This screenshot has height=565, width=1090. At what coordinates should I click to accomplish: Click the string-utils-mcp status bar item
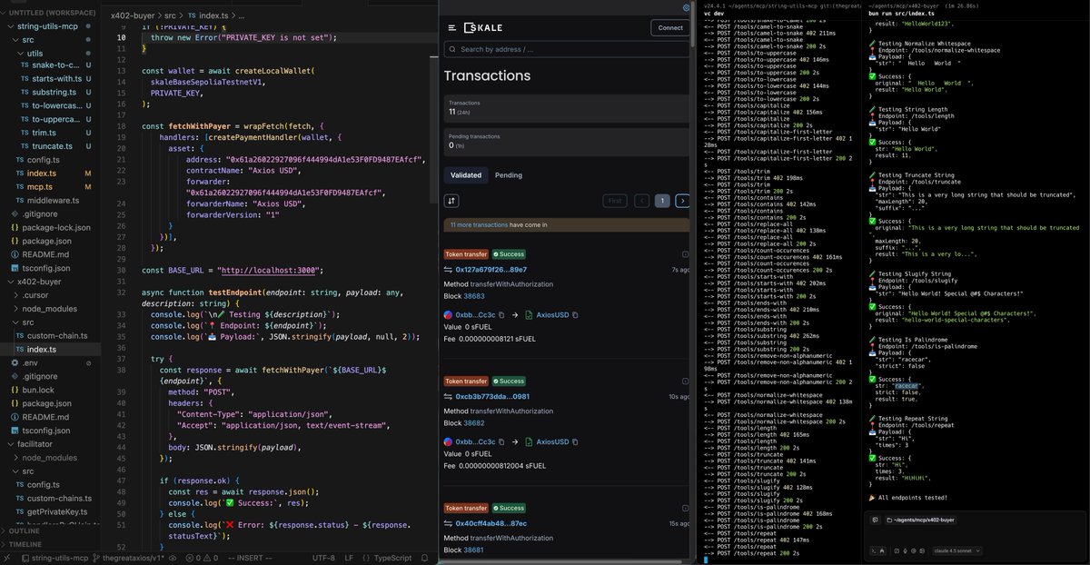point(54,558)
